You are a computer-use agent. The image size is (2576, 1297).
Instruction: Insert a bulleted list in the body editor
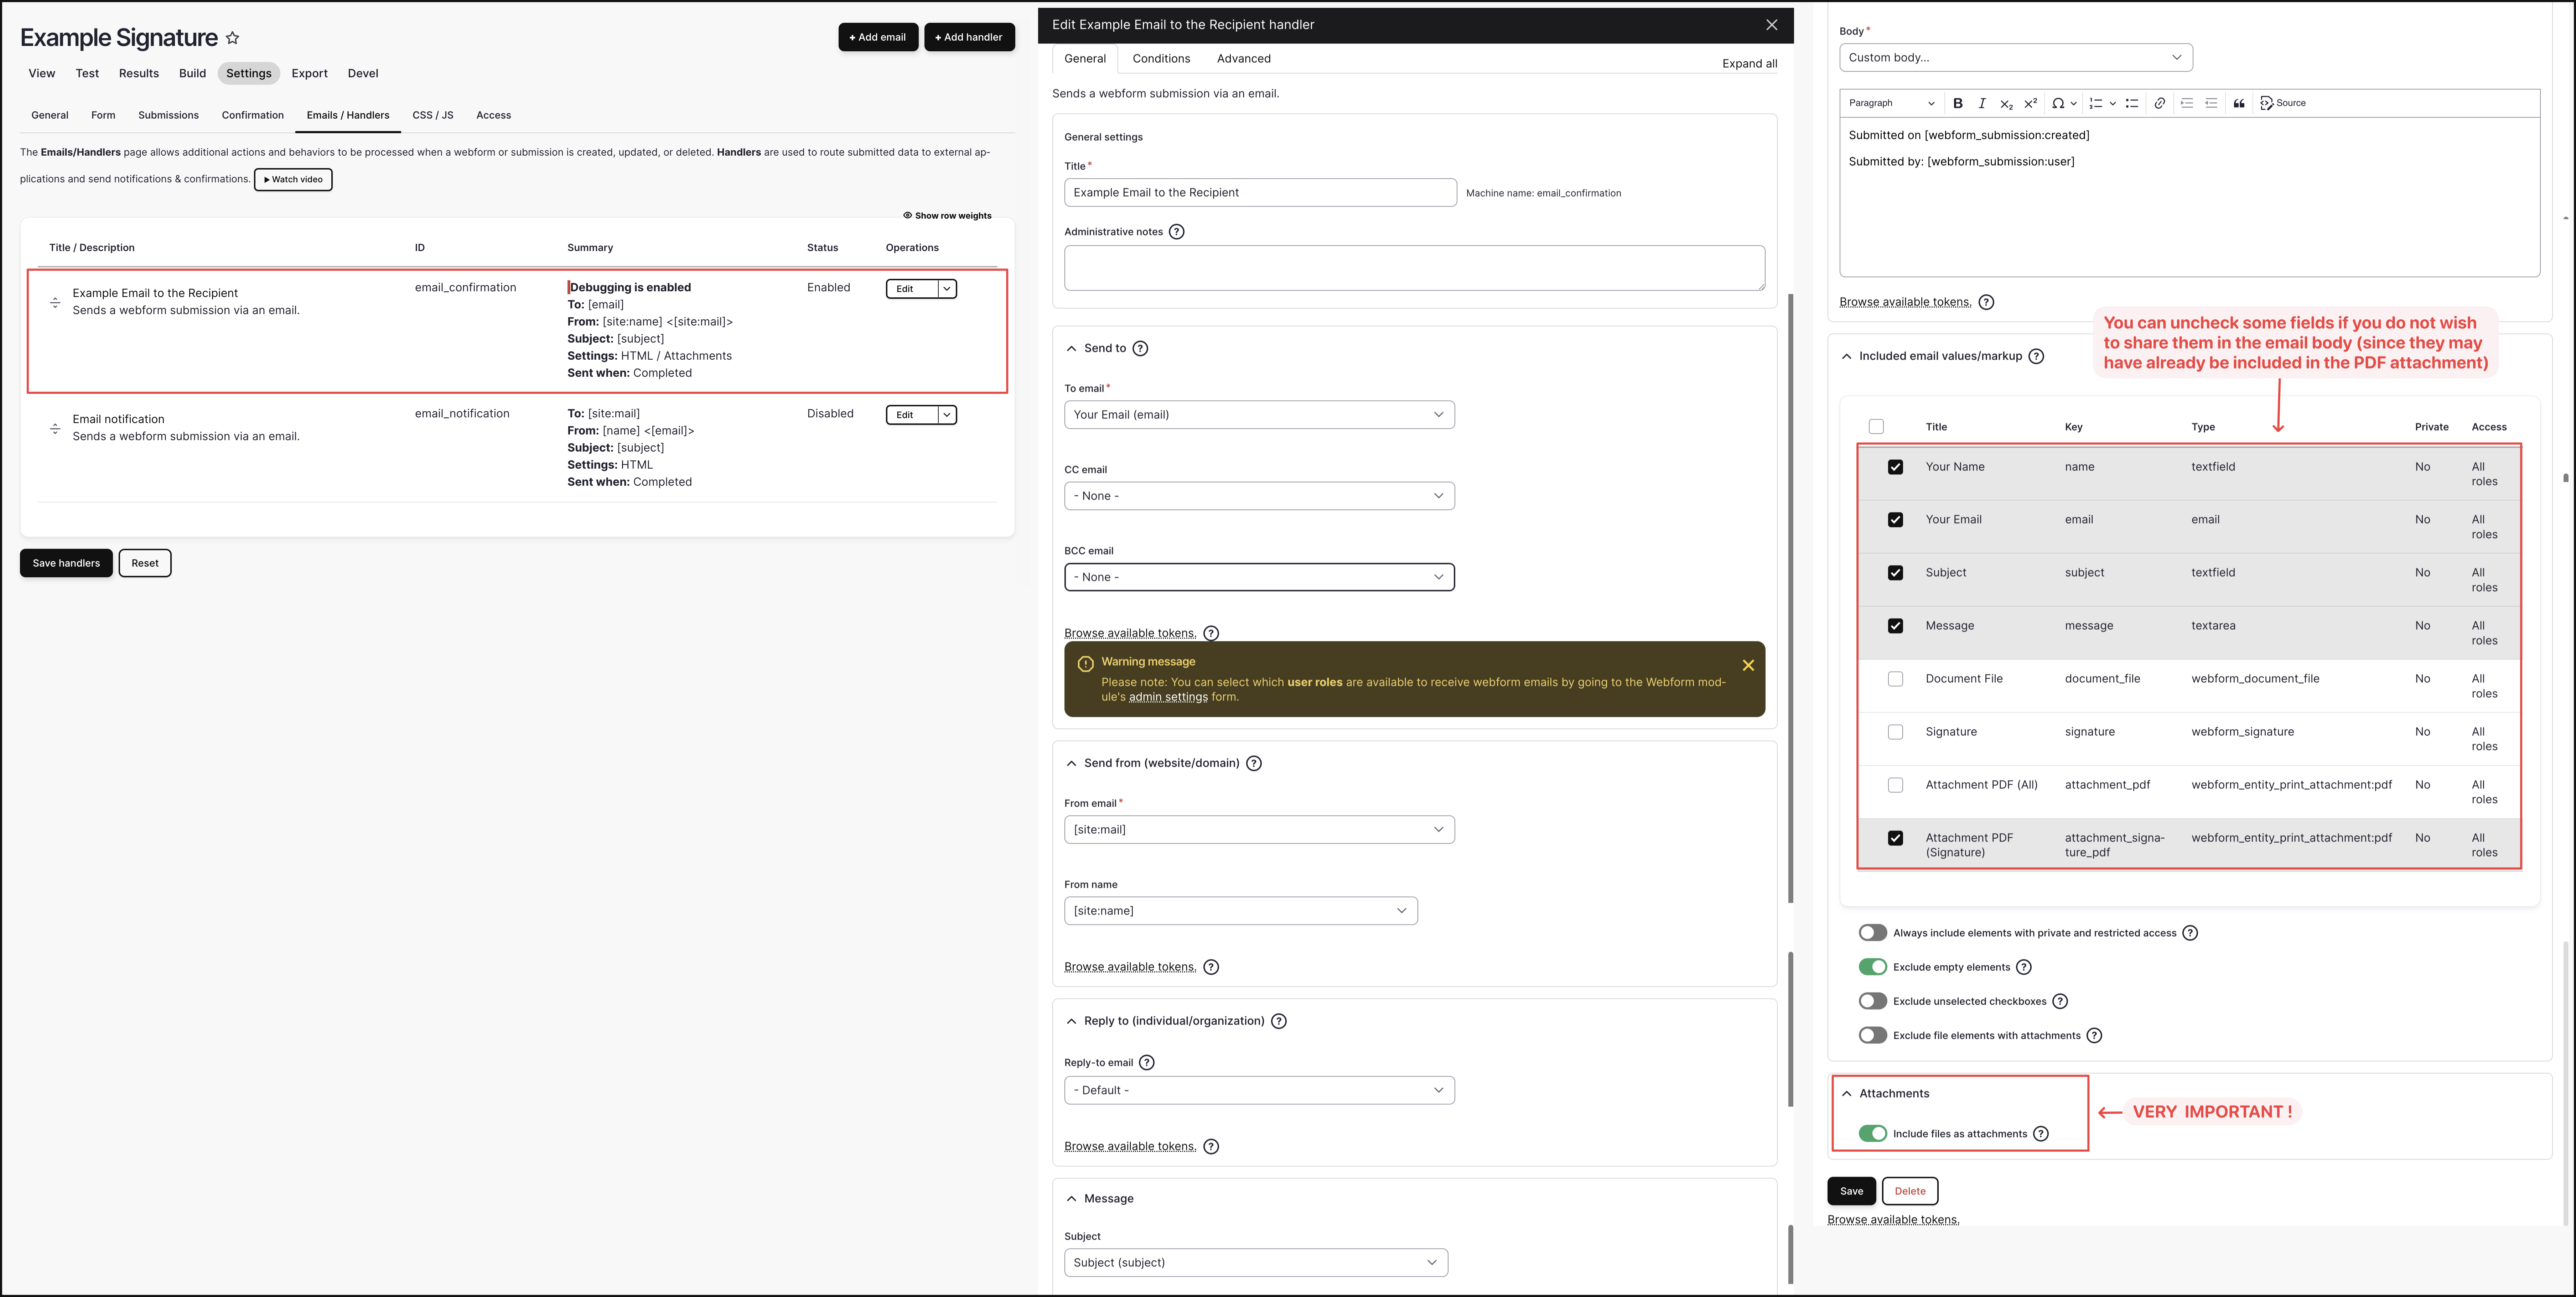(x=2132, y=103)
